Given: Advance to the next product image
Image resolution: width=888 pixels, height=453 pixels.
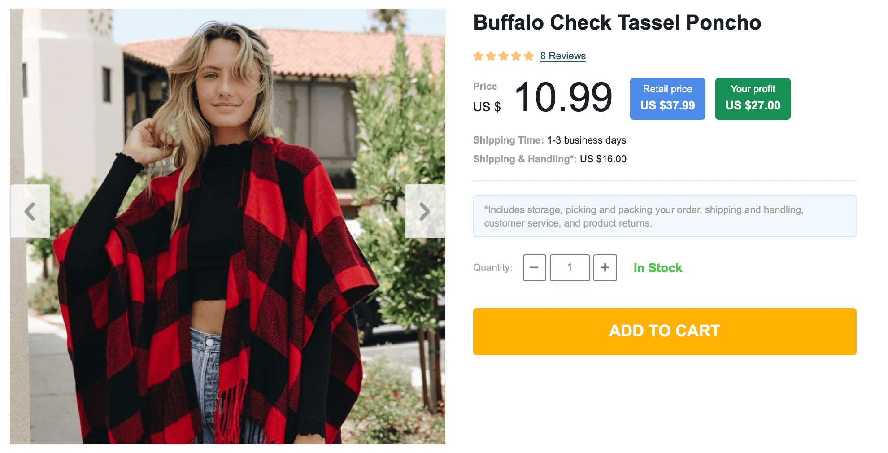Looking at the screenshot, I should click(x=425, y=211).
